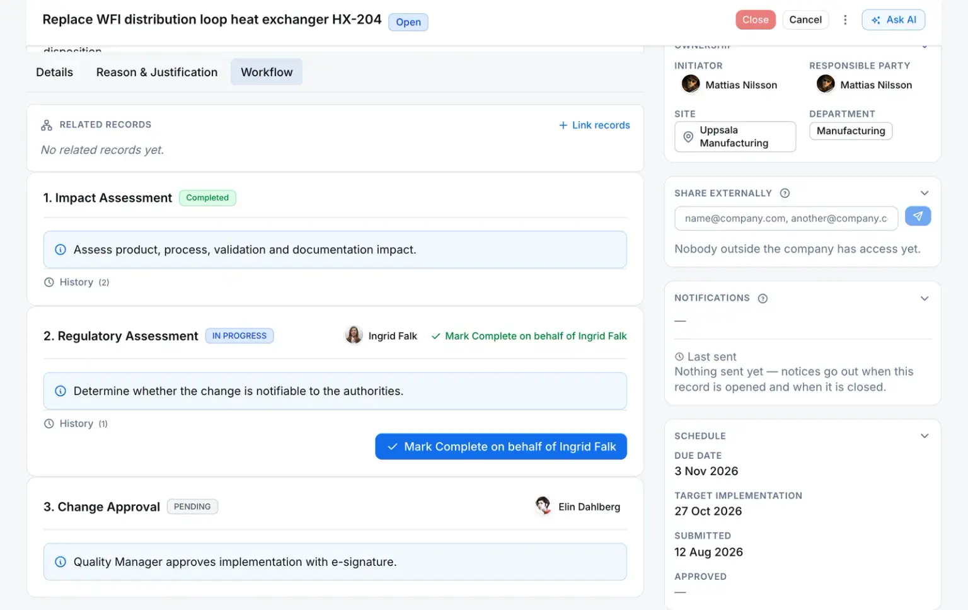
Task: Click Ingrid Falk's avatar in Regulatory Assessment
Action: 354,335
